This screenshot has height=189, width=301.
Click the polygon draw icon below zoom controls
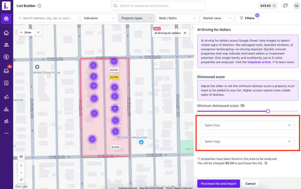click(21, 180)
